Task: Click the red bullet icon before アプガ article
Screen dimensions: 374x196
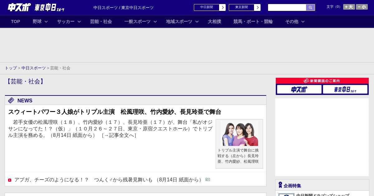Action: 10,180
